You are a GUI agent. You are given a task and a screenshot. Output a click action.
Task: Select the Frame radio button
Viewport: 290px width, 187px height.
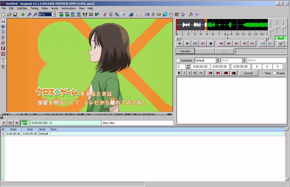point(274,73)
